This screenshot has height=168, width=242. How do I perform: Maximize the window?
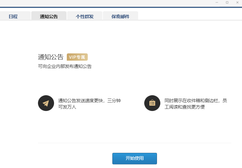227,2
